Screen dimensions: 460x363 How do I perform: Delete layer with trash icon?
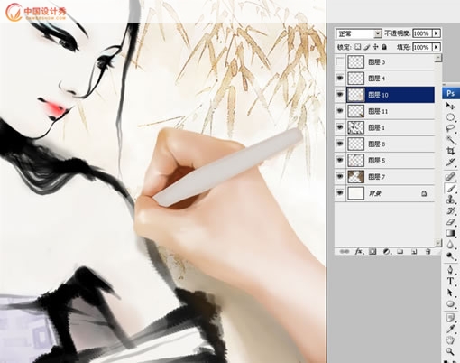428,251
